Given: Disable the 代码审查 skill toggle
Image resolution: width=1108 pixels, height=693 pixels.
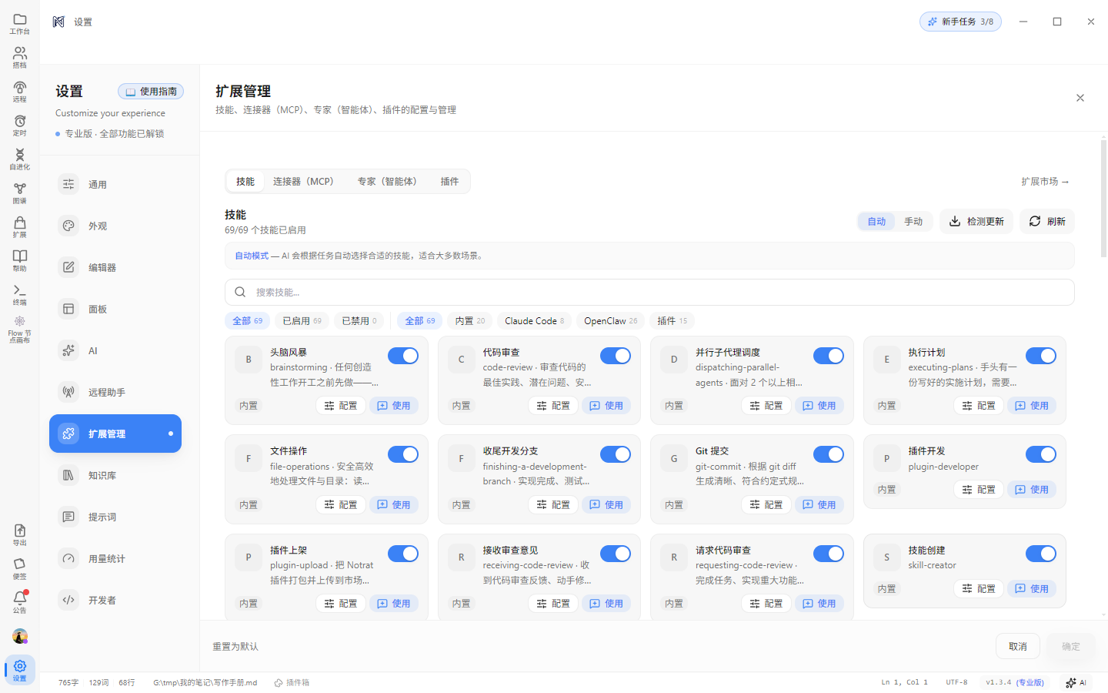Looking at the screenshot, I should [x=616, y=356].
